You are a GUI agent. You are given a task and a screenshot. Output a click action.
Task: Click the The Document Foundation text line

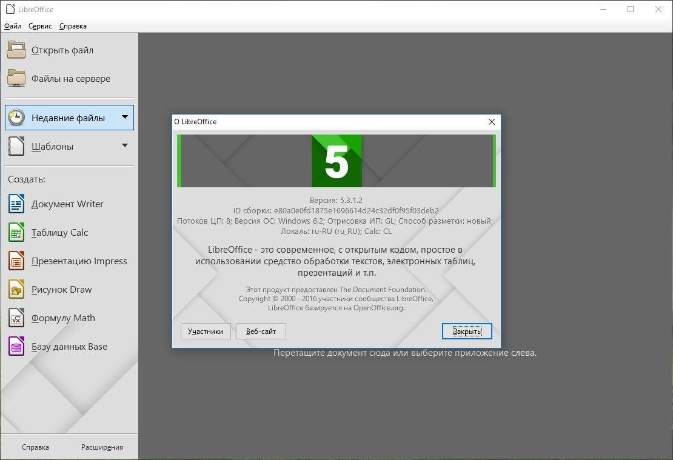coord(336,290)
